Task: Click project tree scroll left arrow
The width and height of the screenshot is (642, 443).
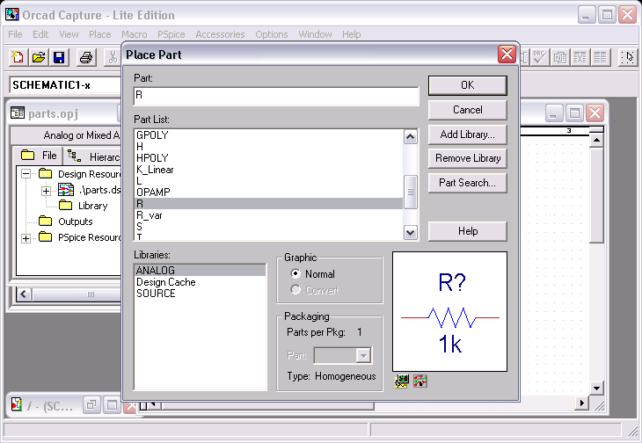Action: 24,294
